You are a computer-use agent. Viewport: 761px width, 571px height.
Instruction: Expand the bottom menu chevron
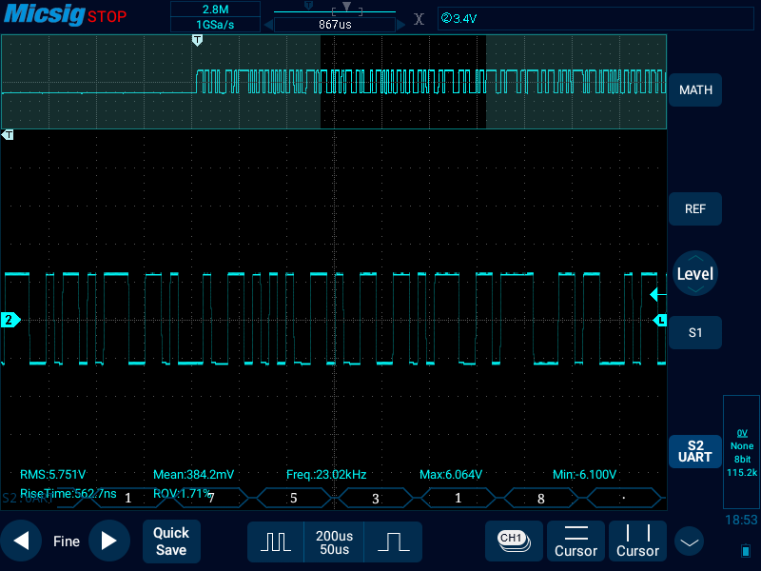pyautogui.click(x=689, y=541)
